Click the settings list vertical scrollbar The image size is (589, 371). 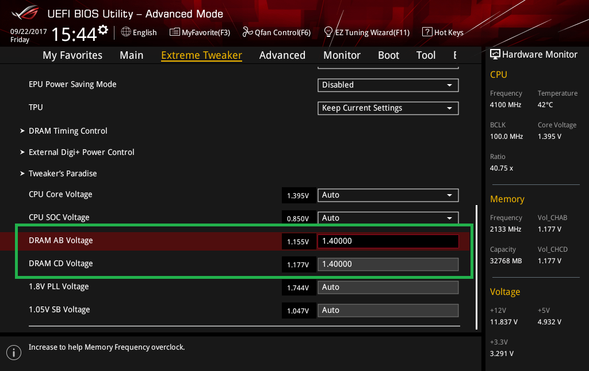coord(476,267)
